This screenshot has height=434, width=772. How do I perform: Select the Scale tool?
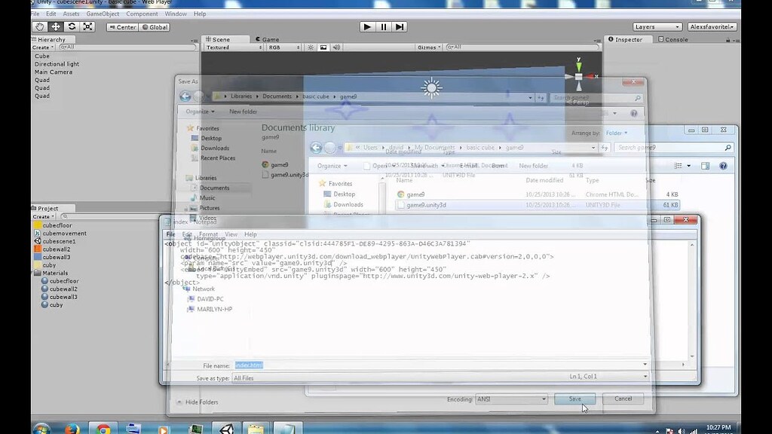(x=87, y=26)
